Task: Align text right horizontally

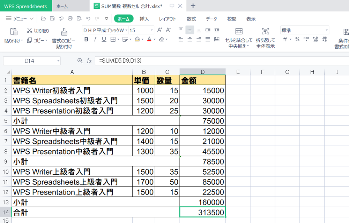Action: (199, 39)
